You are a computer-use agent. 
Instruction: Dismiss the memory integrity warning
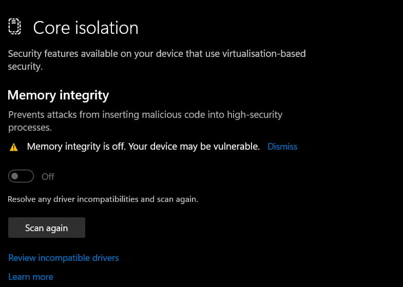282,147
